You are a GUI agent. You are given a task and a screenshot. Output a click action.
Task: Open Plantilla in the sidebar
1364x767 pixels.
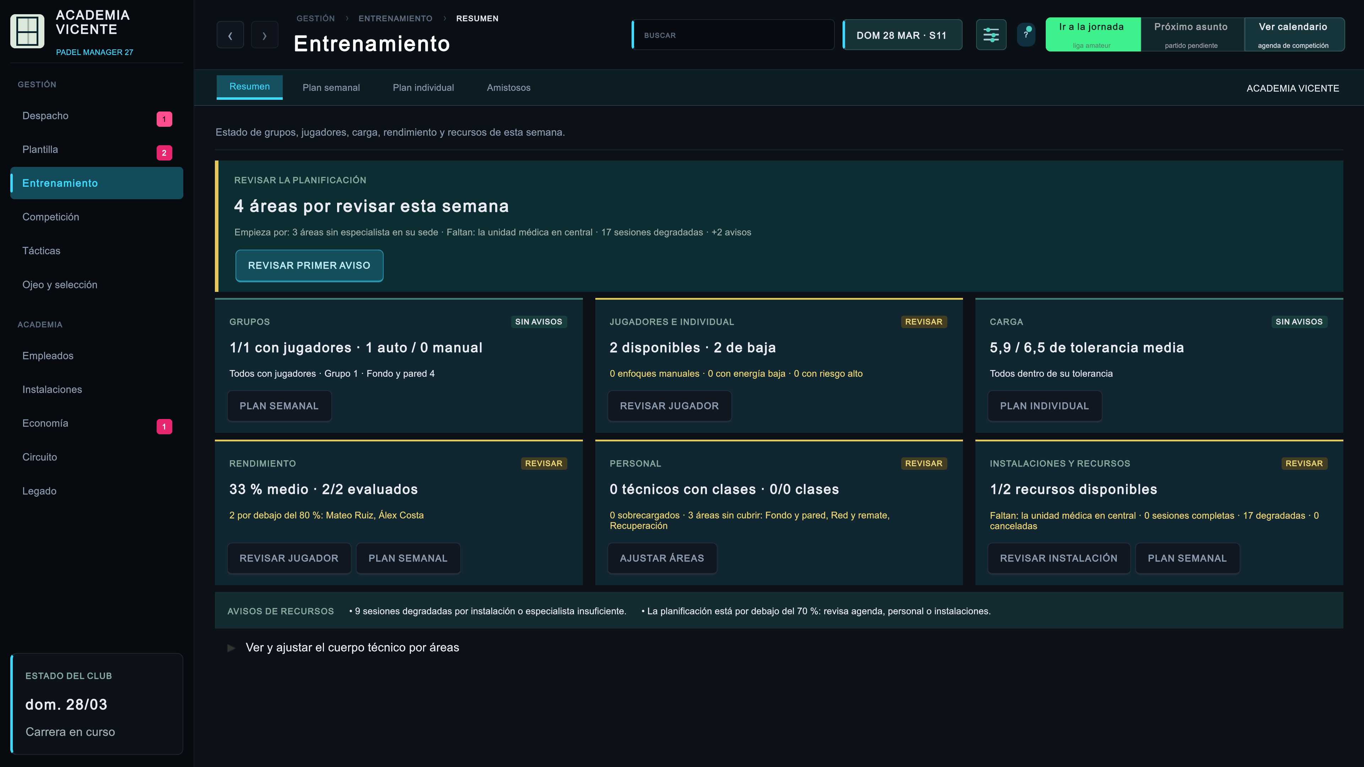coord(96,150)
